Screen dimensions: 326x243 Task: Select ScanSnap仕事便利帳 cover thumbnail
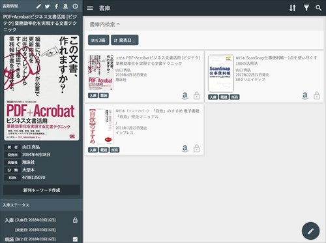pos(221,73)
